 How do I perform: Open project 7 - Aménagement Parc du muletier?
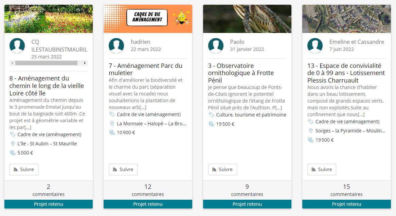point(145,69)
